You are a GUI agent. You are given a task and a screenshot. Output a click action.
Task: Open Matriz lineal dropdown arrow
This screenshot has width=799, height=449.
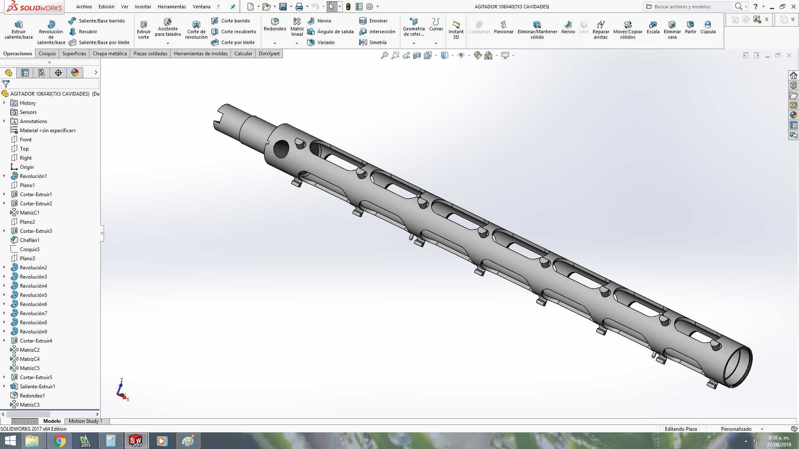(x=297, y=43)
